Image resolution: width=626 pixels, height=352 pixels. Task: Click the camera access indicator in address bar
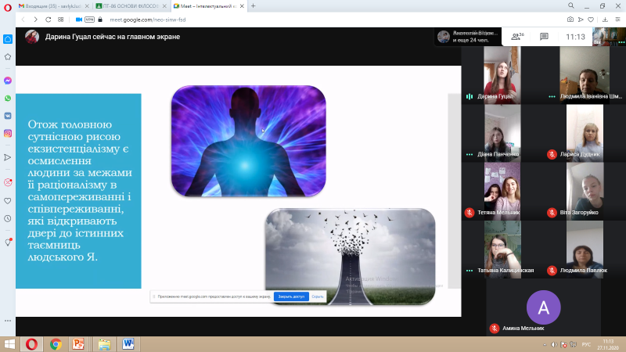pos(79,20)
